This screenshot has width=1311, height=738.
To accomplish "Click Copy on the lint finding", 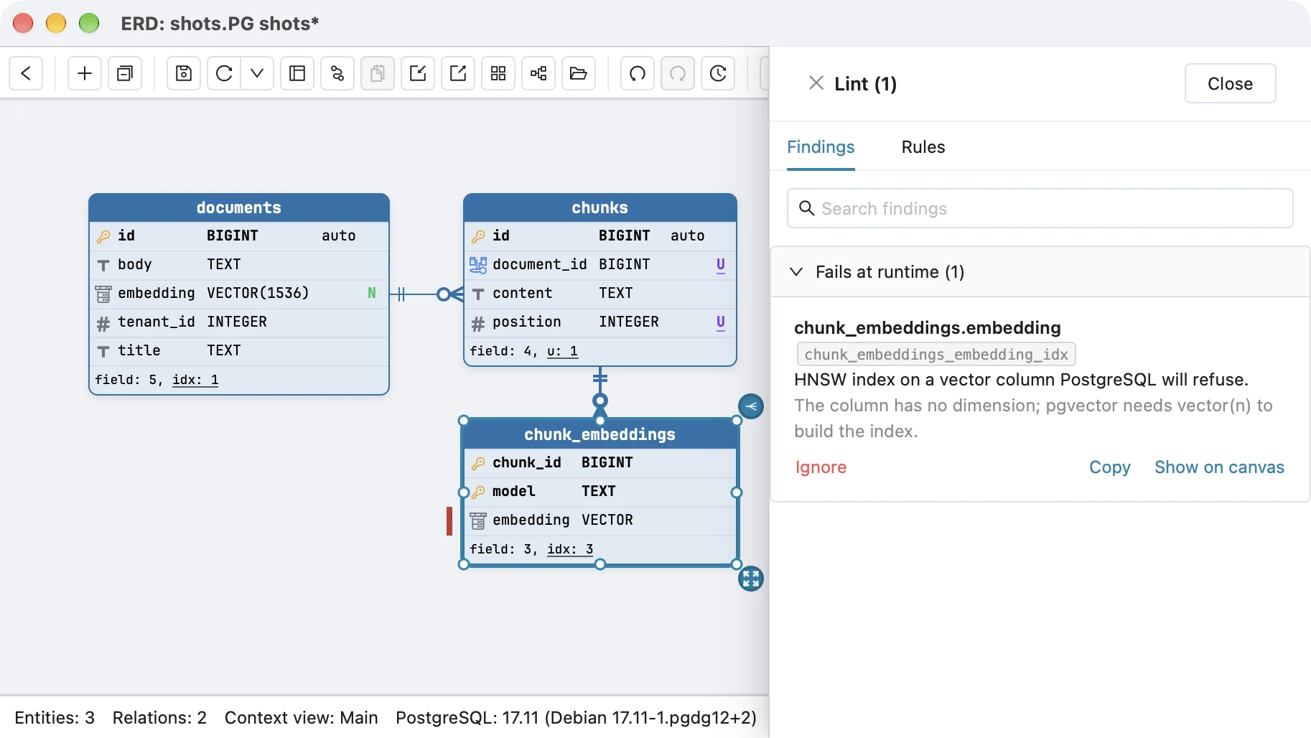I will point(1109,467).
